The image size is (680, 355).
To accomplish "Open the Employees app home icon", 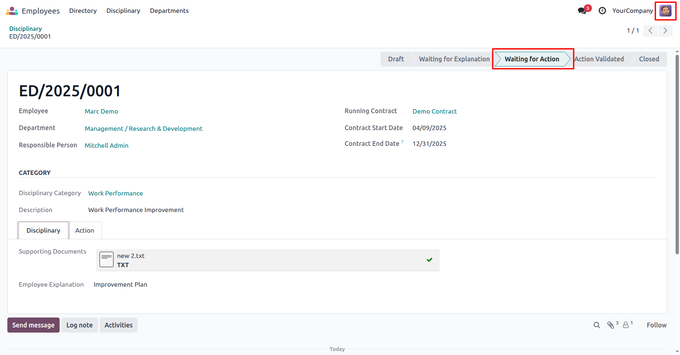I will (12, 11).
